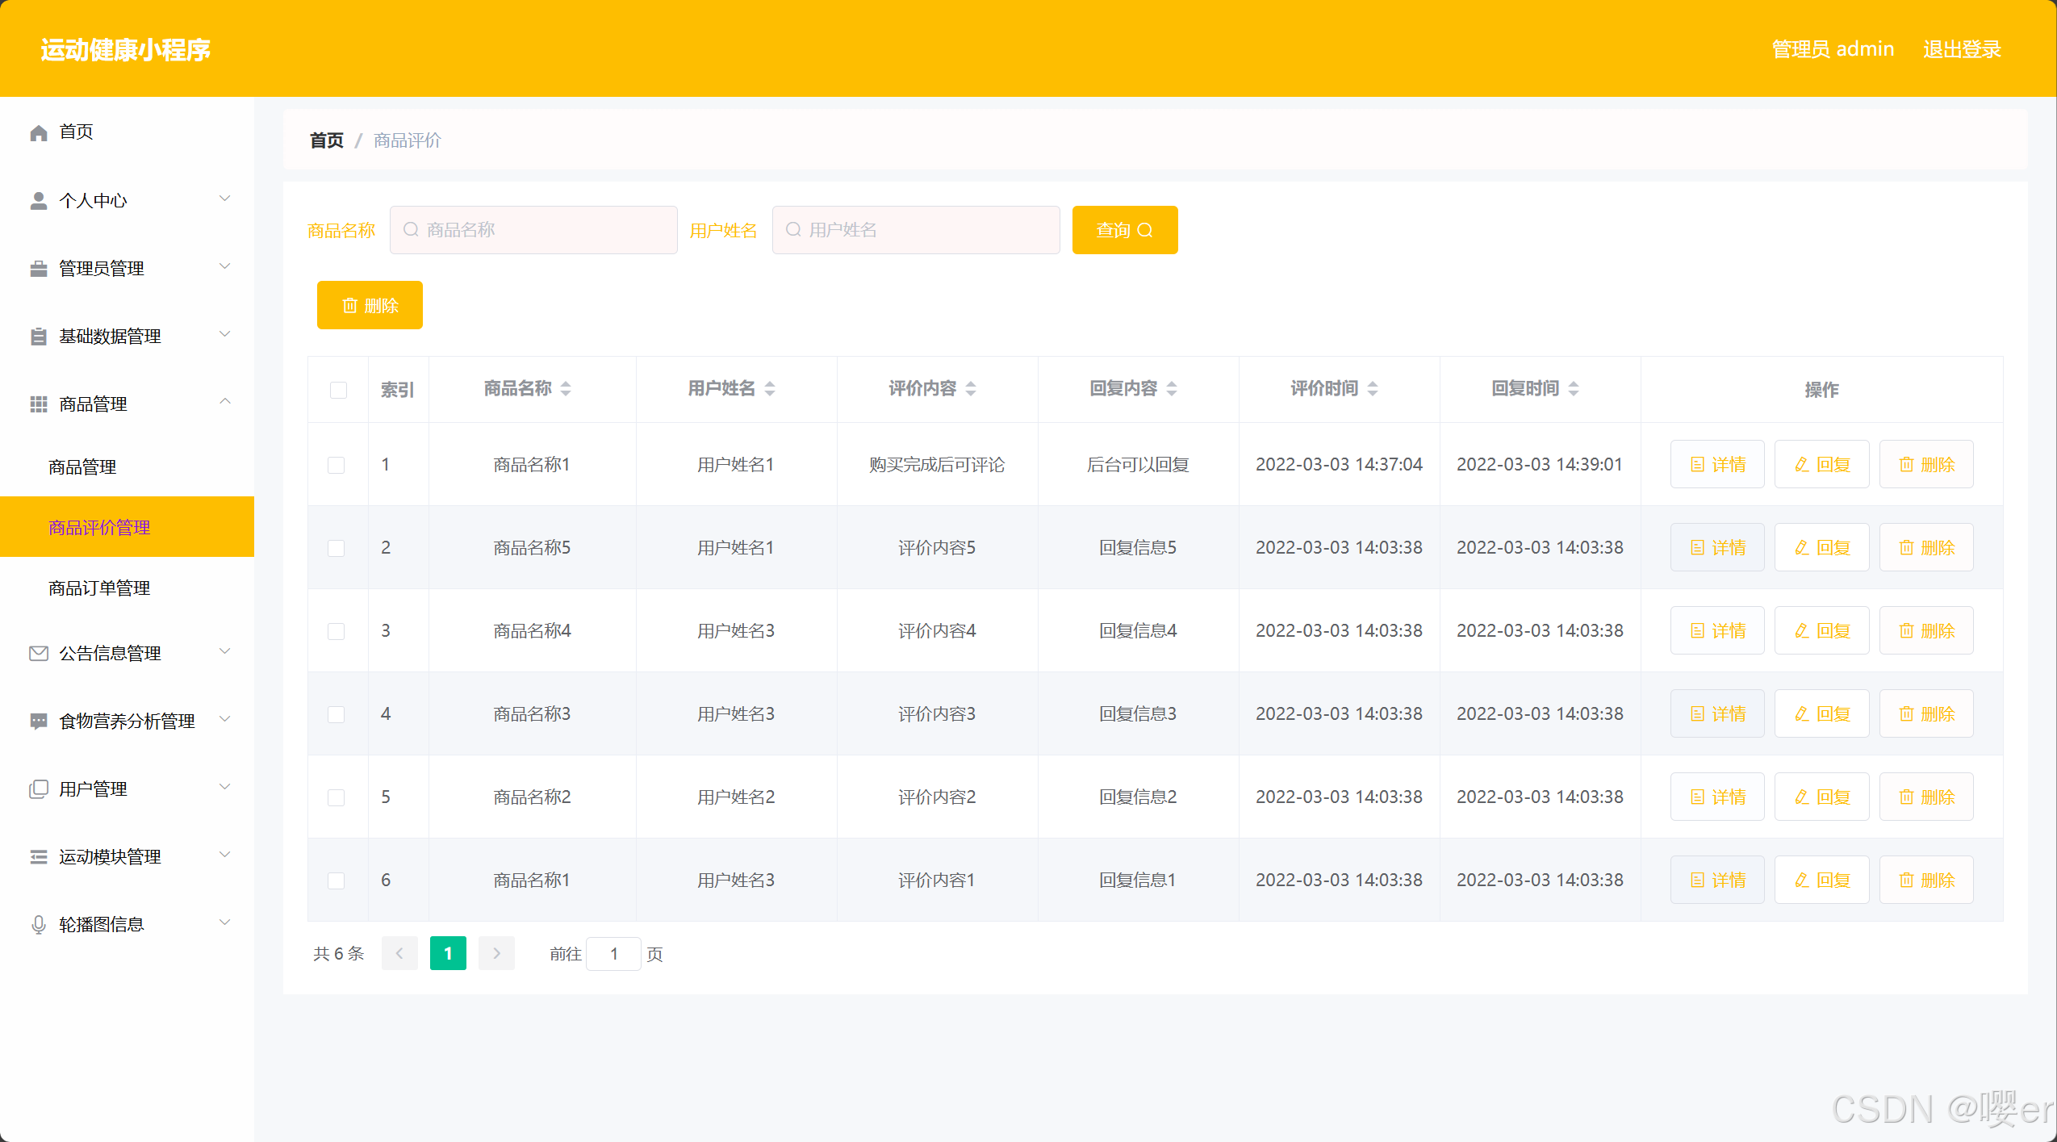2057x1142 pixels.
Task: Click the 查询 search button
Action: pos(1124,230)
